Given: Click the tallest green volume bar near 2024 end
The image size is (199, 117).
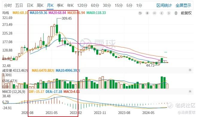Looking at the screenshot, I should (x=162, y=82).
